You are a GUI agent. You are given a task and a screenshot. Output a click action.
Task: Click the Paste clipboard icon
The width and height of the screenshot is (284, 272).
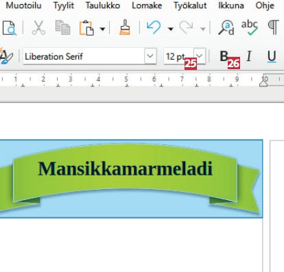point(86,28)
